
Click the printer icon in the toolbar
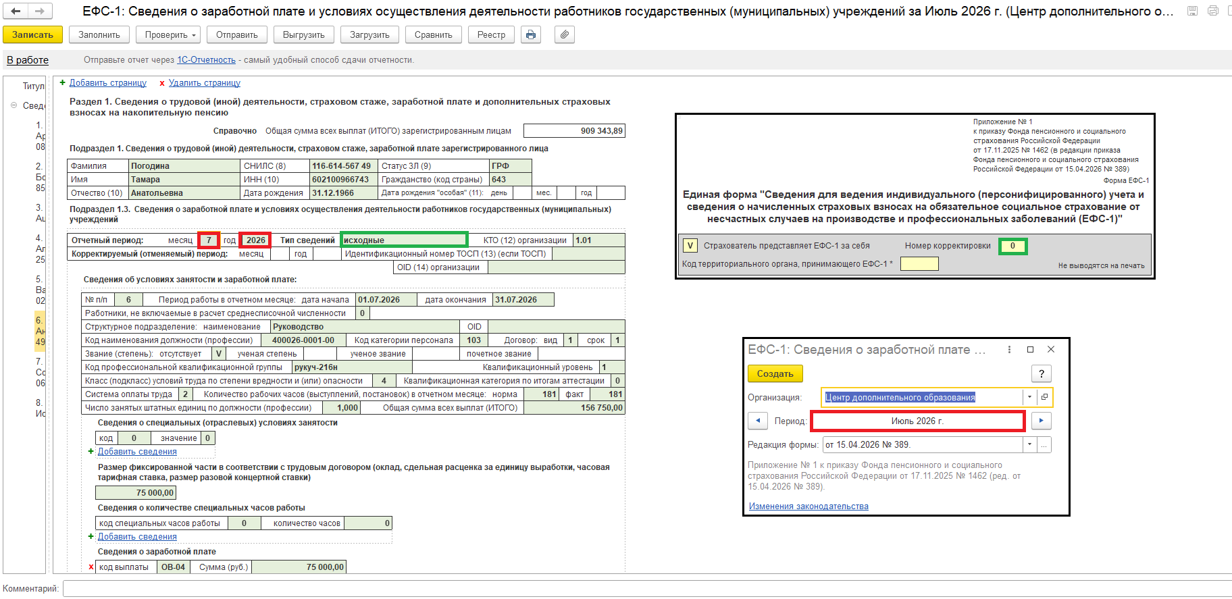[532, 34]
